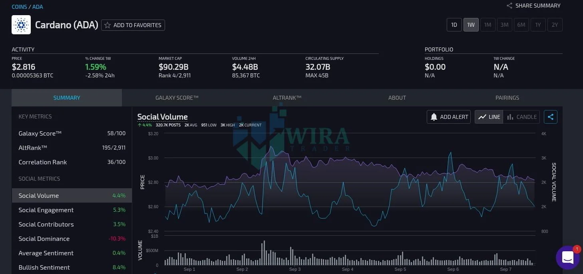Select the 1M time range
583x274 pixels.
[488, 25]
